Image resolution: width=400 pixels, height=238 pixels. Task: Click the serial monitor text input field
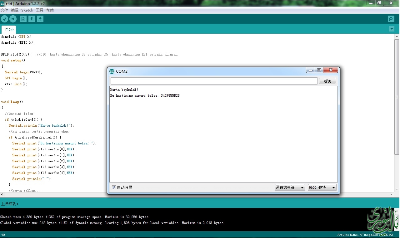click(x=214, y=81)
